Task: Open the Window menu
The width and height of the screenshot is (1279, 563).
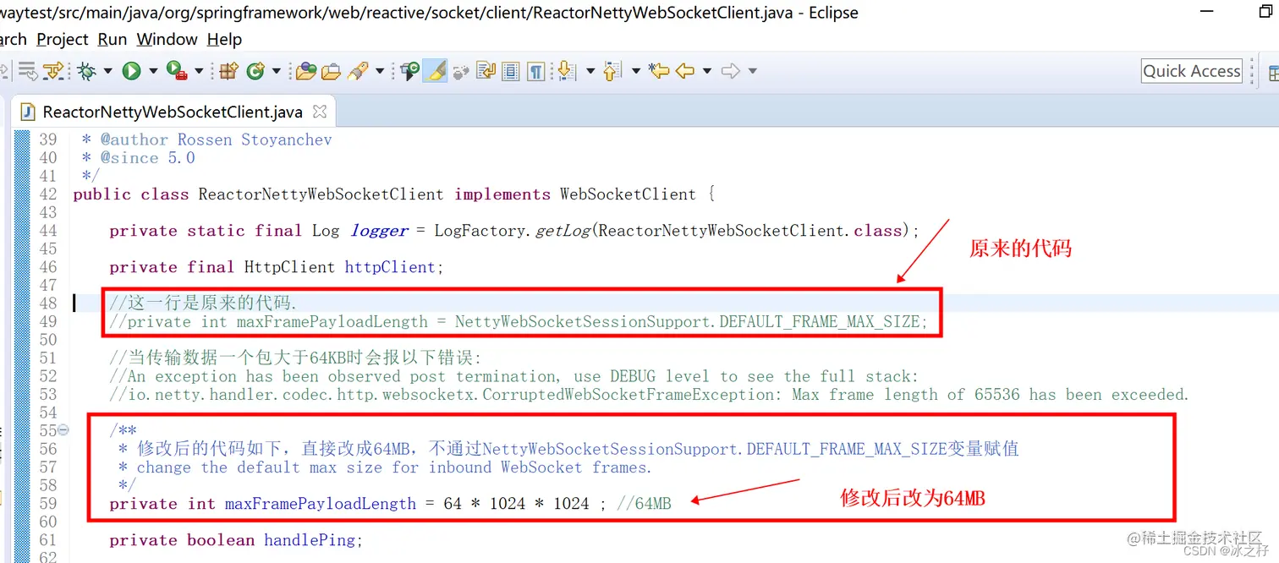Action: point(167,40)
